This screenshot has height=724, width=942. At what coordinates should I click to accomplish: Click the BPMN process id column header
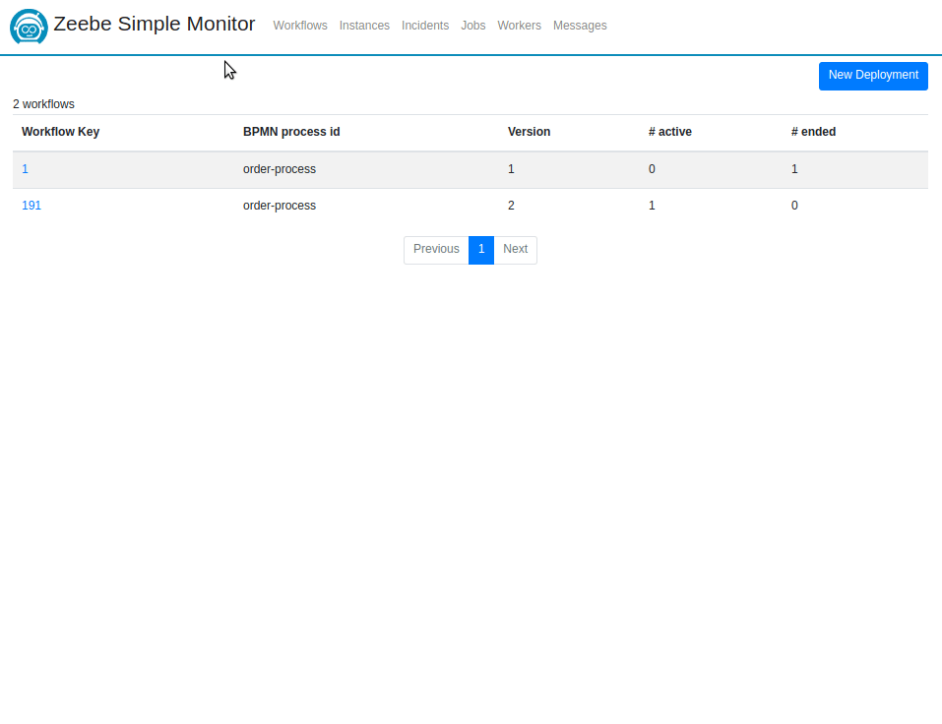click(291, 132)
